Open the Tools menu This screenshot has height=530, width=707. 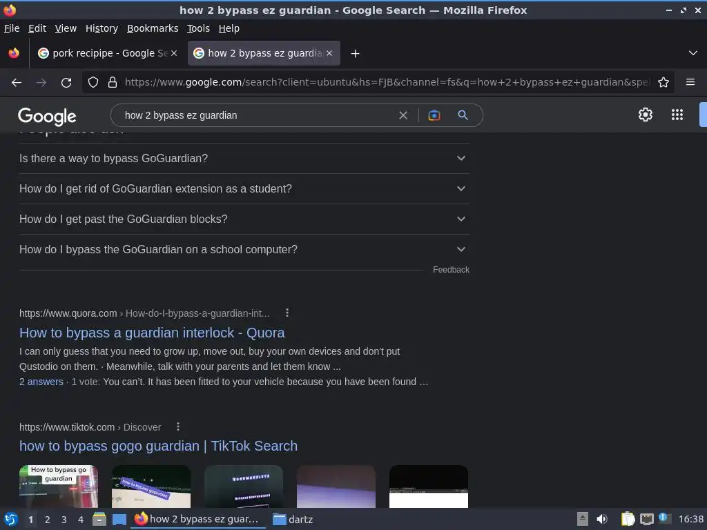coord(198,28)
